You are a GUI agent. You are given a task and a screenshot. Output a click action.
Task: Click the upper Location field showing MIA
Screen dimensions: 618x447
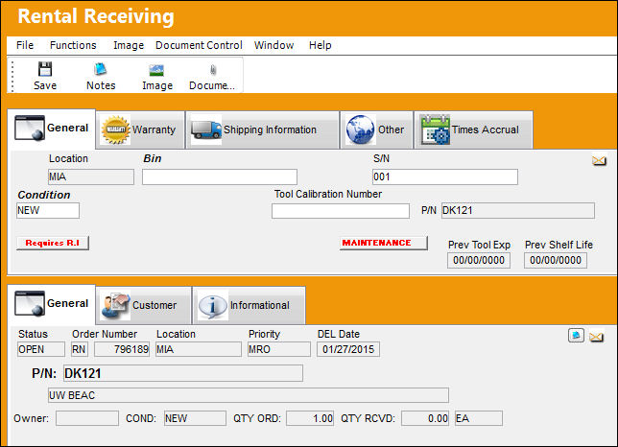click(91, 176)
